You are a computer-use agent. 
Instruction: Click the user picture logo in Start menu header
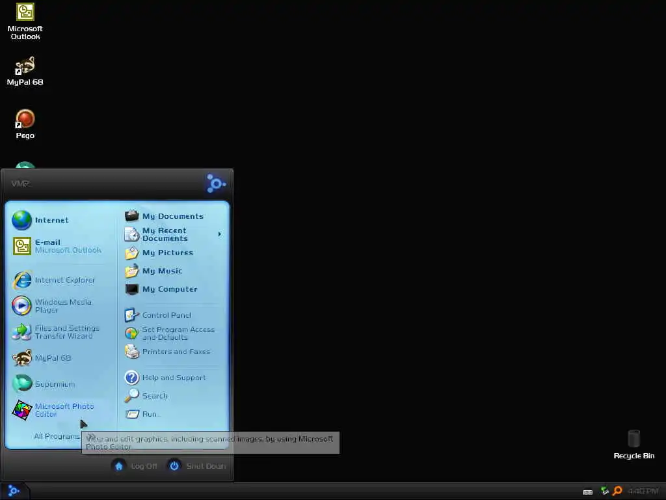[216, 184]
